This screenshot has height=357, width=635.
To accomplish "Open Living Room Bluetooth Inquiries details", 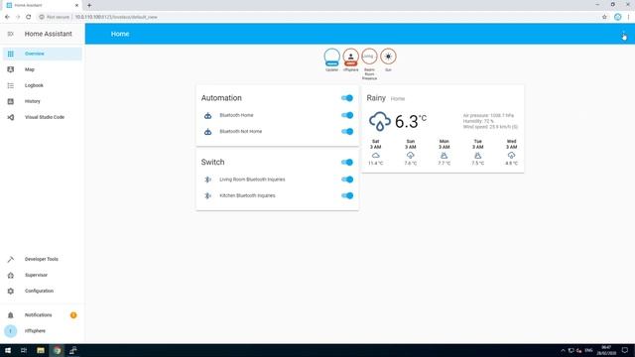I will [252, 179].
